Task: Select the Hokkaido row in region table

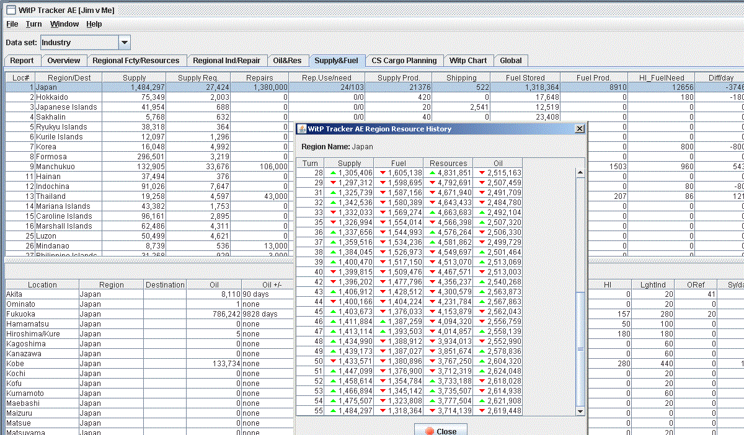Action: pos(52,97)
